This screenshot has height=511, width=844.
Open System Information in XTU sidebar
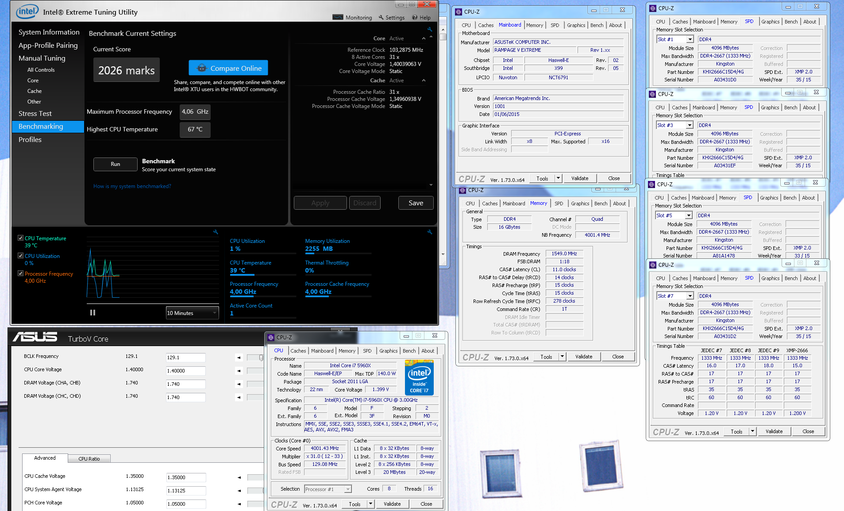pyautogui.click(x=49, y=32)
